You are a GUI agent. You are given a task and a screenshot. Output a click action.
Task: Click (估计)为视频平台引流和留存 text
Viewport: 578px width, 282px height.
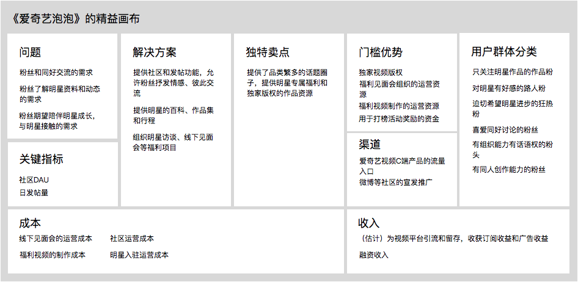coord(453,239)
